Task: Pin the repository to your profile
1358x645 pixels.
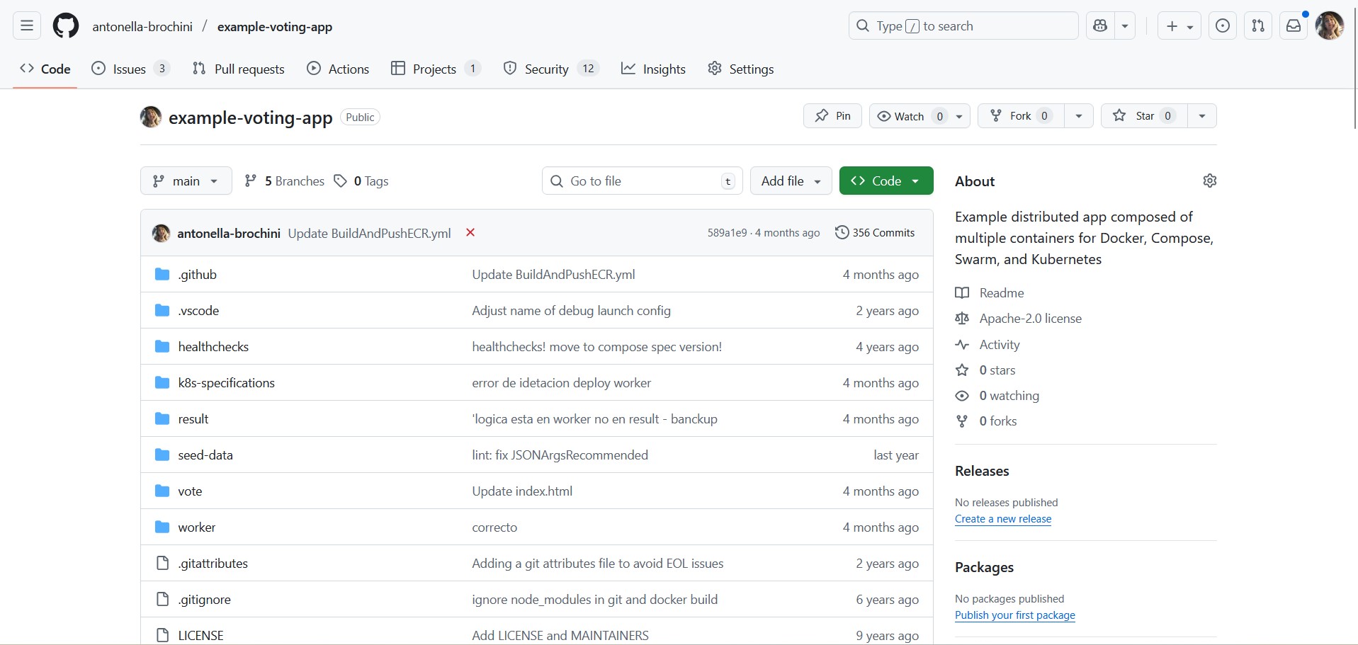Action: point(832,116)
